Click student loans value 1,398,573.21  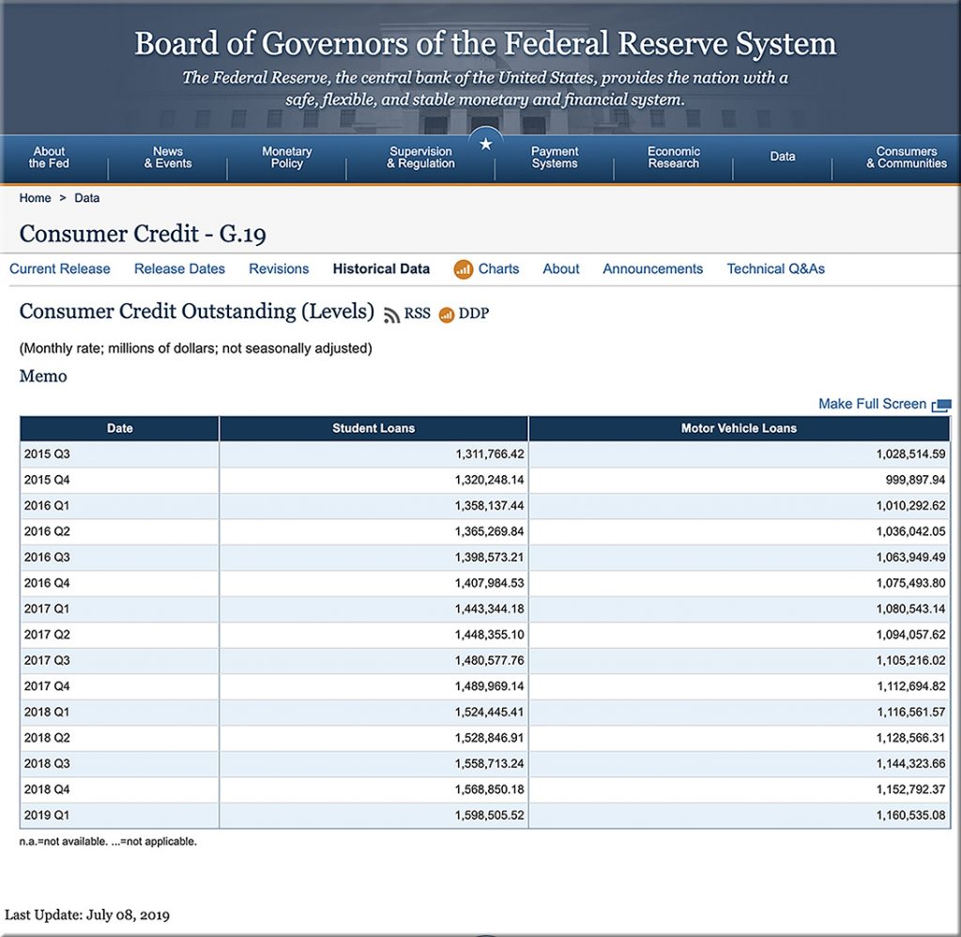(x=490, y=558)
